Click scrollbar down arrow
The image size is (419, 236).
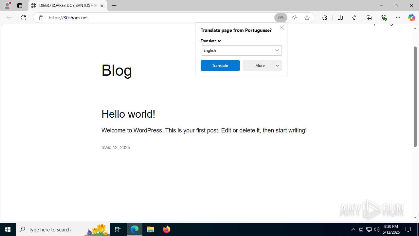415,218
